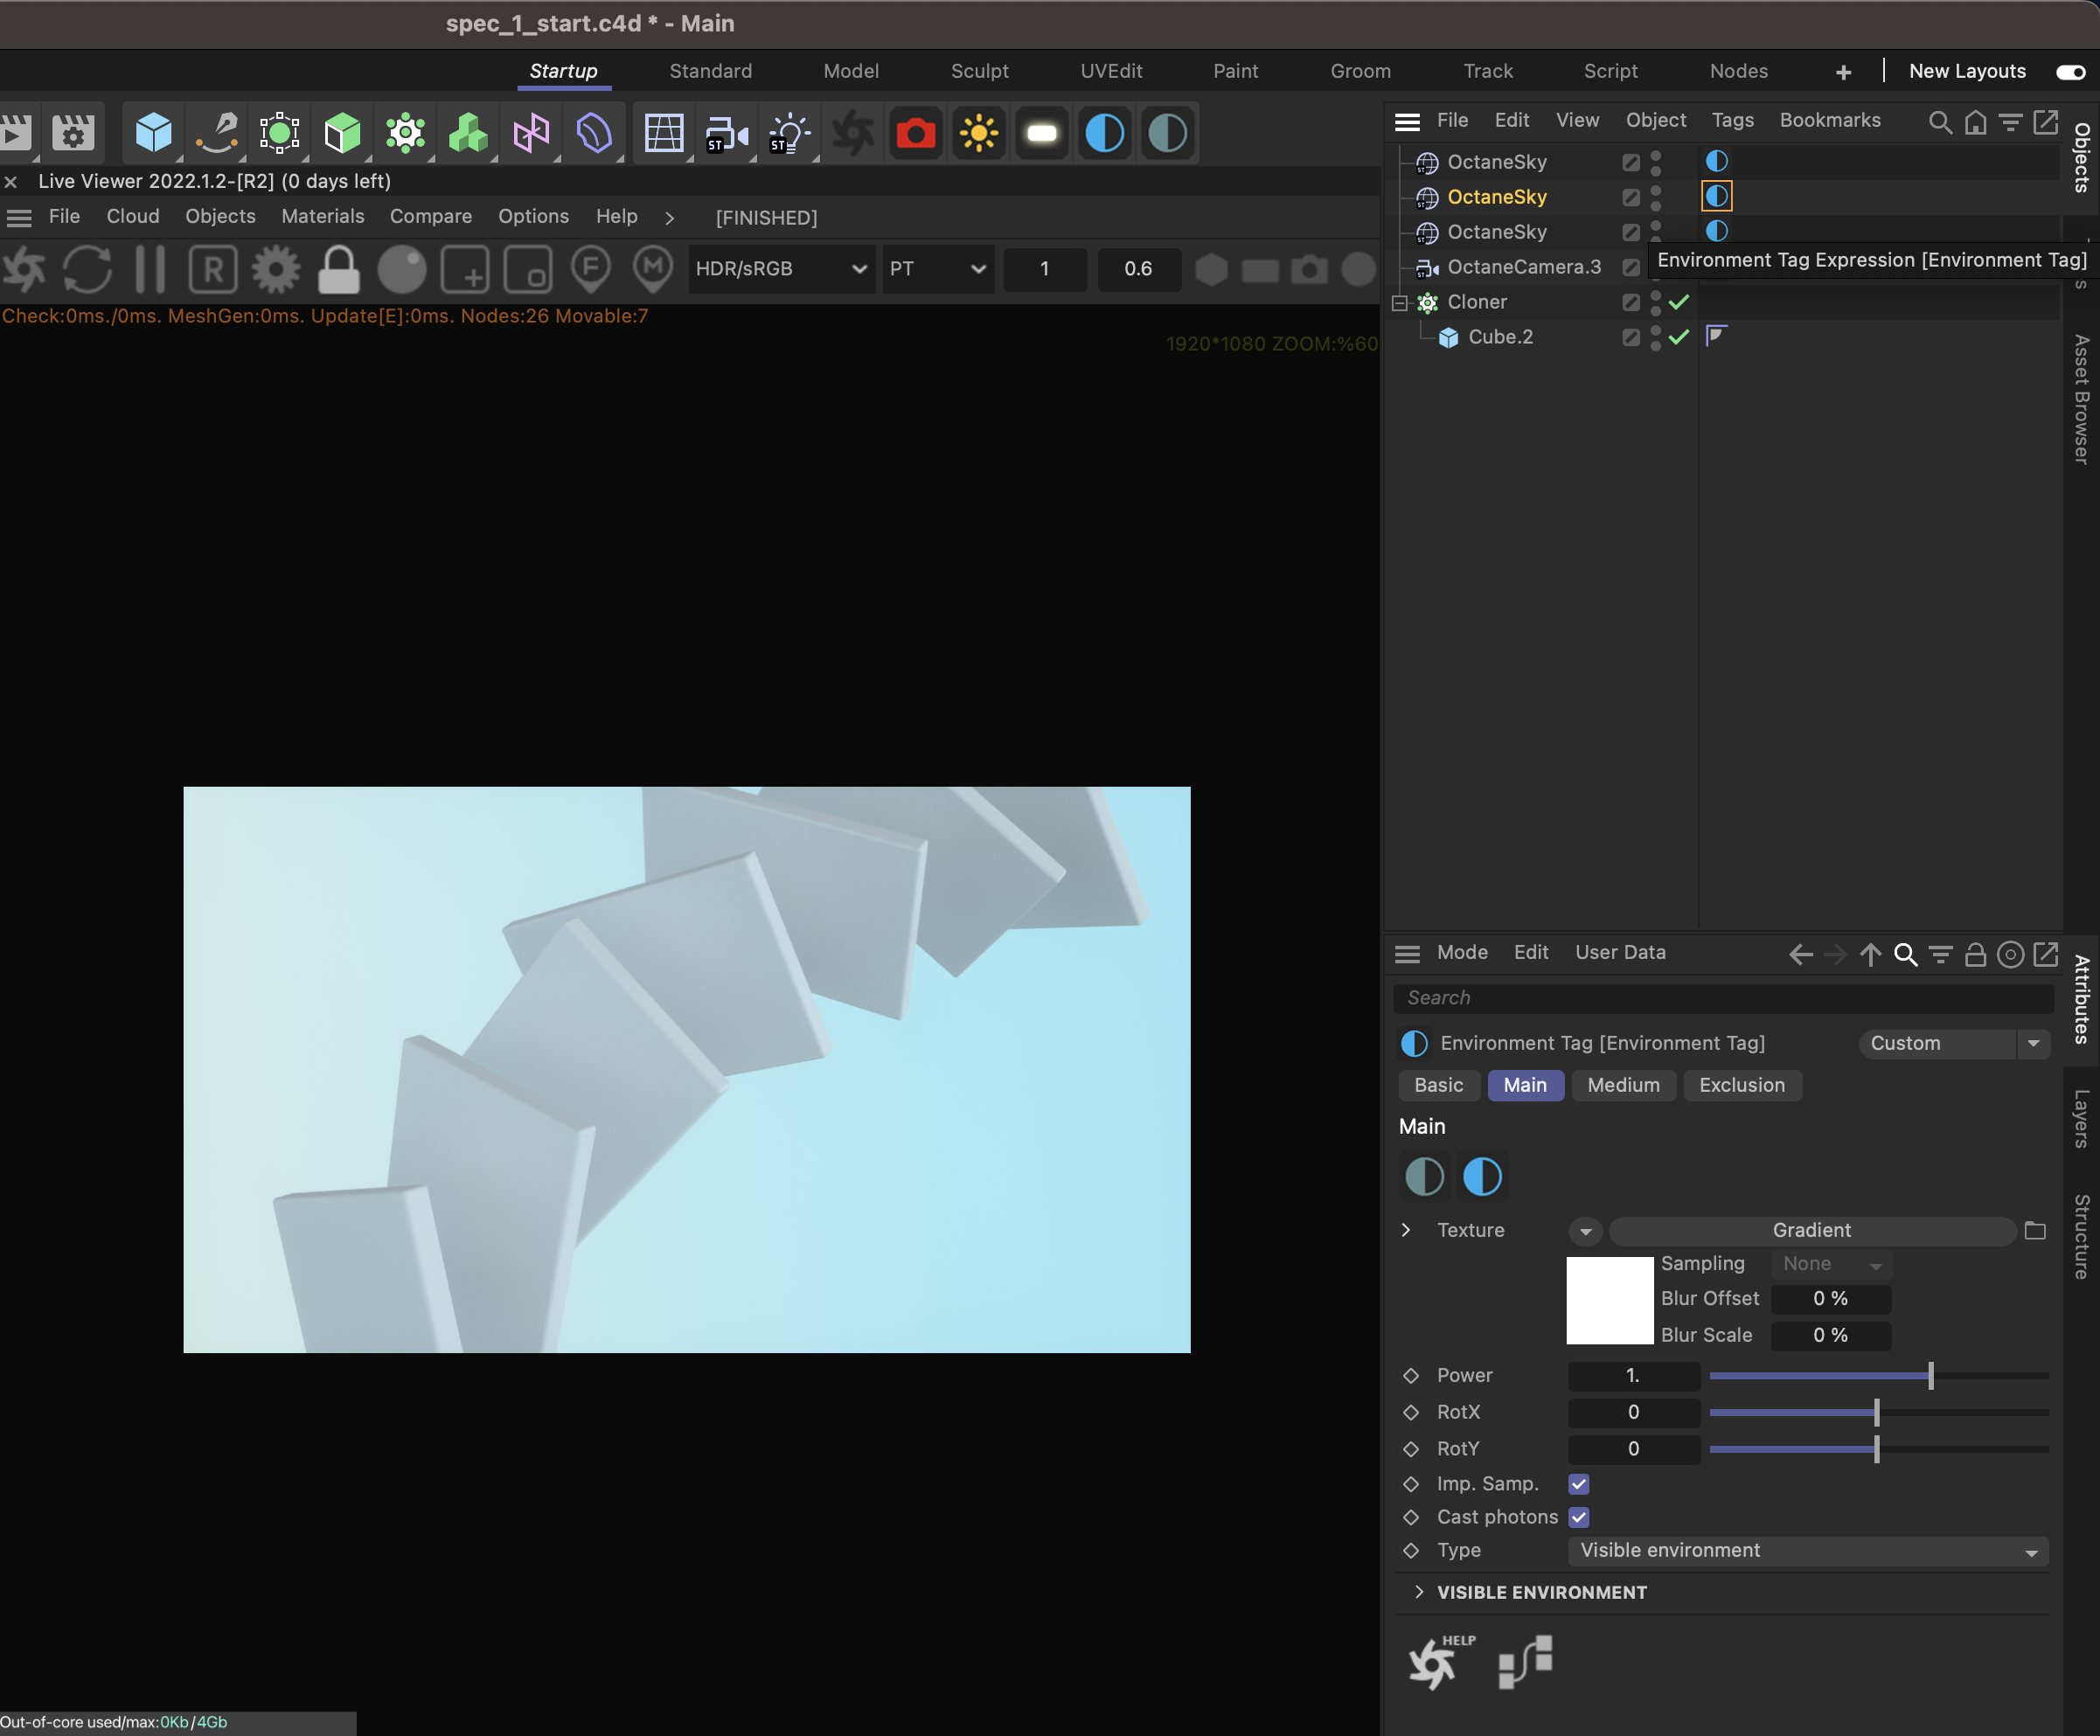Image resolution: width=2100 pixels, height=1736 pixels.
Task: Pause the Live Viewer render
Action: coord(150,269)
